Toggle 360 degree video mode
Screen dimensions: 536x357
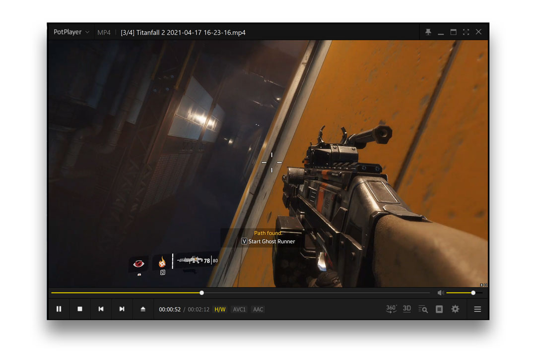[x=391, y=309]
